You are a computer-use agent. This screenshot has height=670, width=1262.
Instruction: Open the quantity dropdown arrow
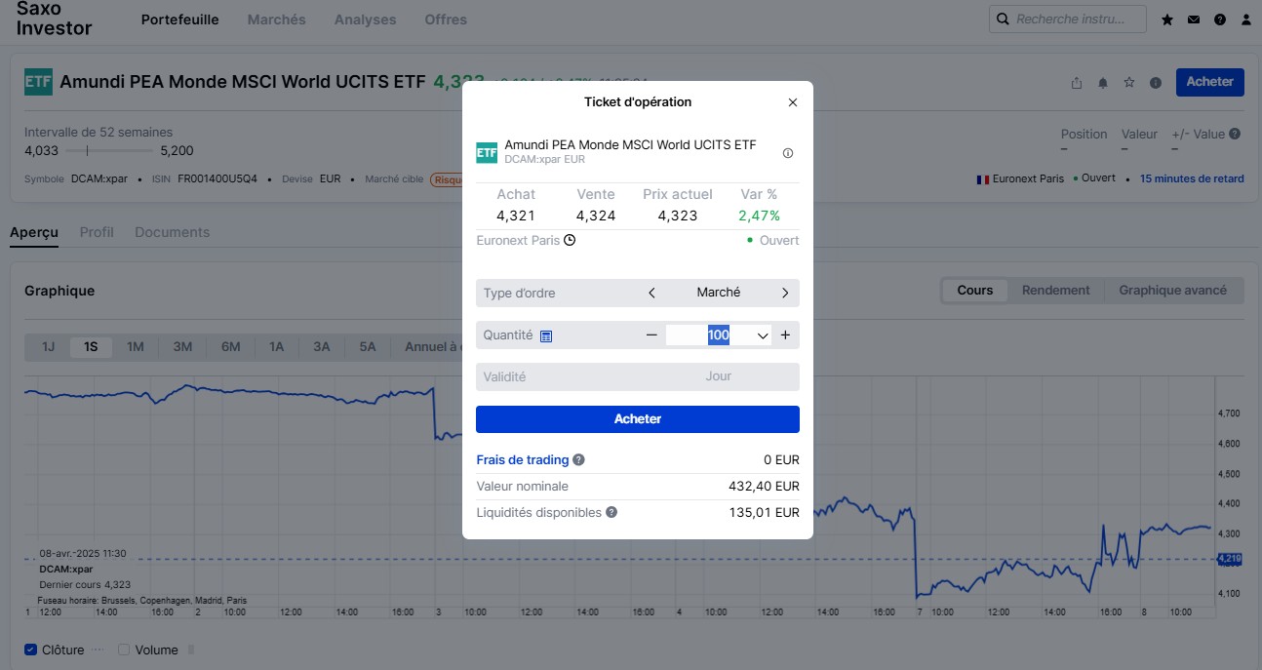(x=763, y=335)
